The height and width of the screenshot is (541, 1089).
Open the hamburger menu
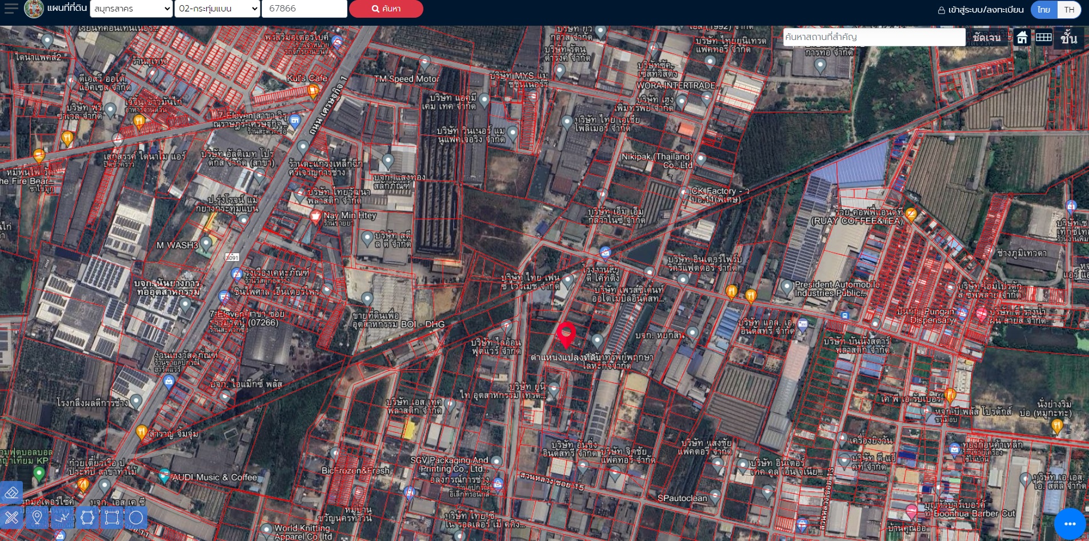[11, 9]
